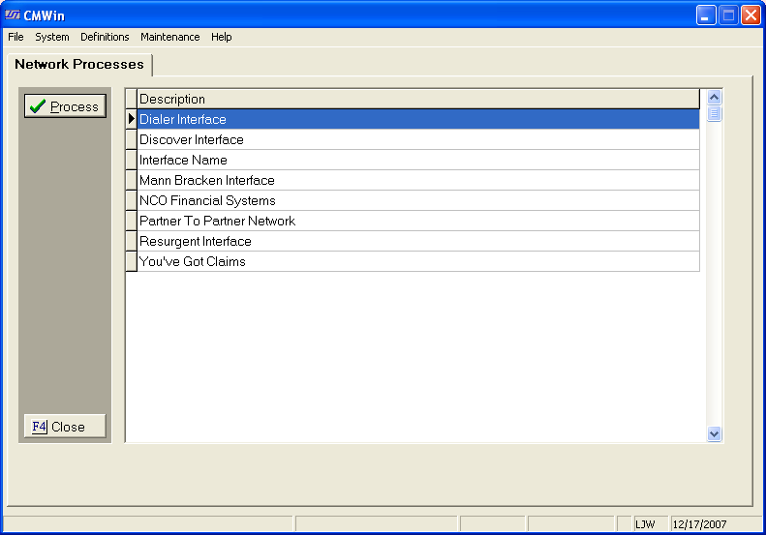This screenshot has height=535, width=766.
Task: Click the CMWin title bar application icon
Action: pos(13,15)
